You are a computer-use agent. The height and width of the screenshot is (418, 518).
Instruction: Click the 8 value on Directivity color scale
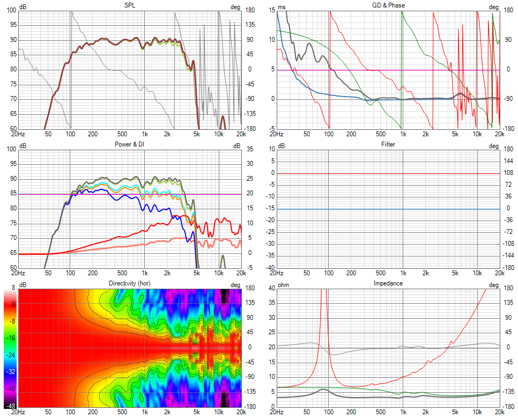point(13,288)
